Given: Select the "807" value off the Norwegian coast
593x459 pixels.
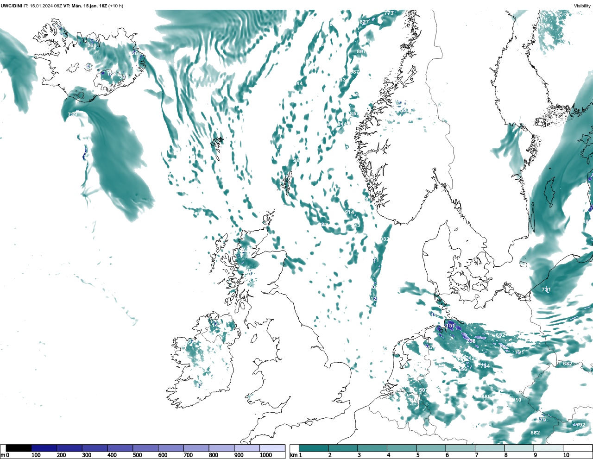Looking at the screenshot, I should tap(361, 51).
